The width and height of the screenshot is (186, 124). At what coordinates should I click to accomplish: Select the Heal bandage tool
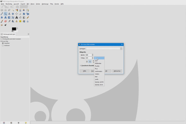coord(20,21)
